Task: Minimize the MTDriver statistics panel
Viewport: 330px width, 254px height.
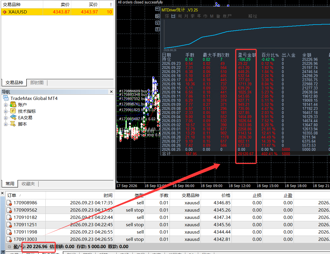Action: (158, 9)
